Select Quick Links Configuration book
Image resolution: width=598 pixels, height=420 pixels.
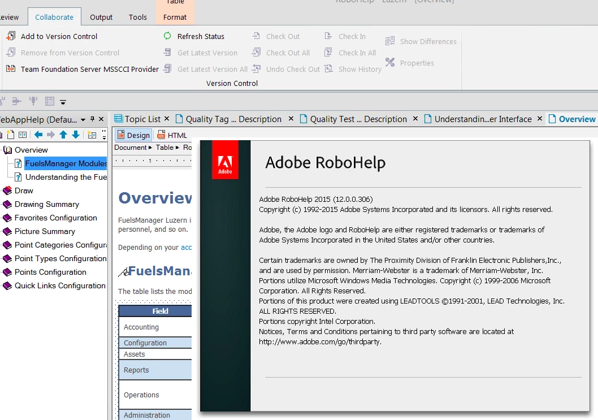click(60, 285)
